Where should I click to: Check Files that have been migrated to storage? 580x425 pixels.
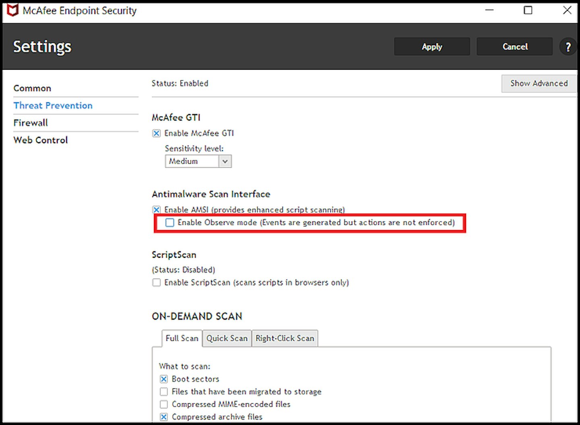[164, 392]
